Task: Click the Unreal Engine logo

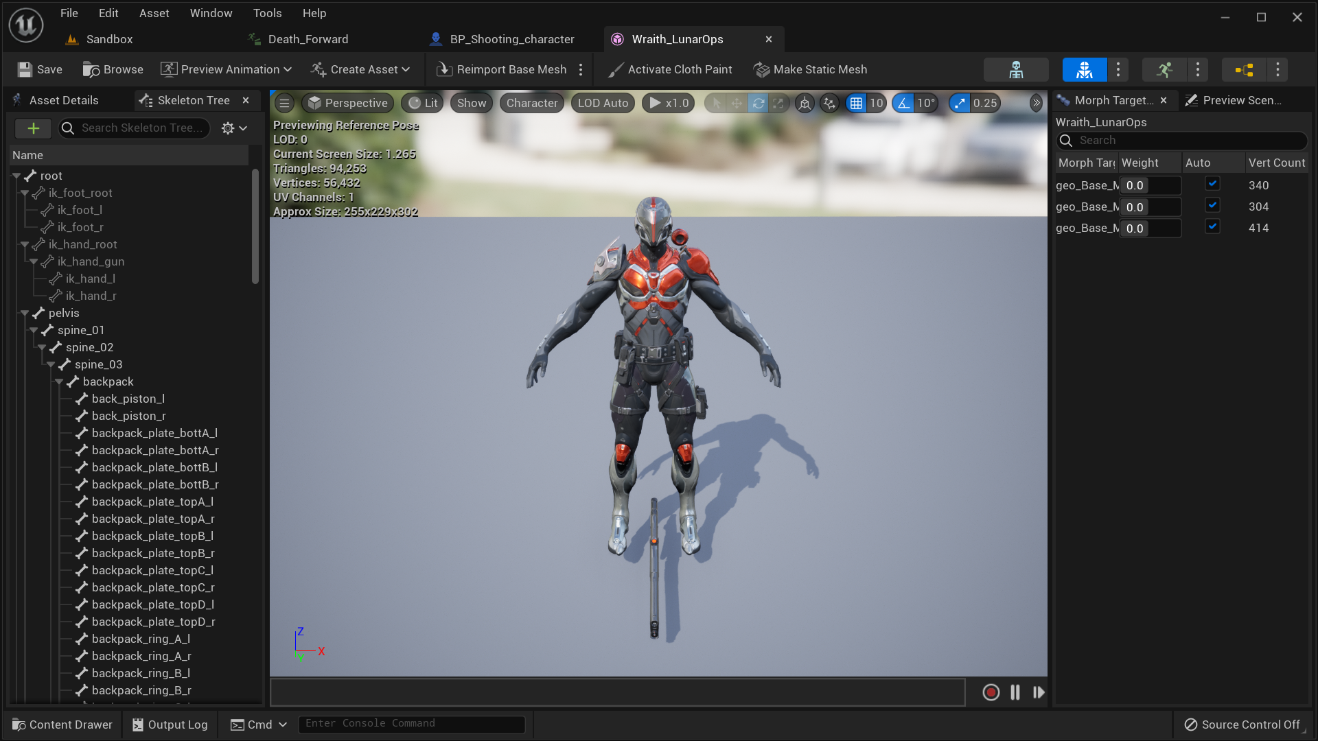Action: 26,25
